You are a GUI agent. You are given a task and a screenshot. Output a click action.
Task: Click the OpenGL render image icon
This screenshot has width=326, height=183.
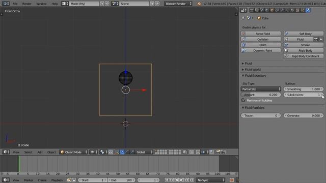(218, 152)
